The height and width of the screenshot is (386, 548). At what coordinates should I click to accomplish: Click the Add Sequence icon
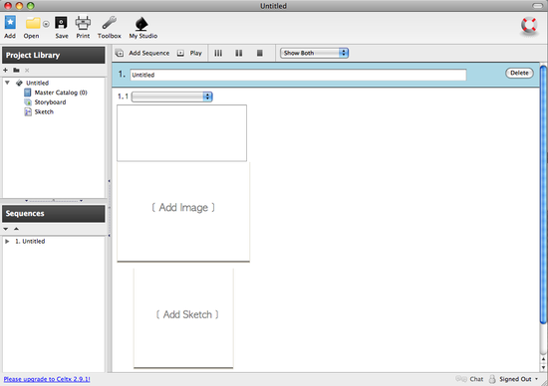click(120, 53)
